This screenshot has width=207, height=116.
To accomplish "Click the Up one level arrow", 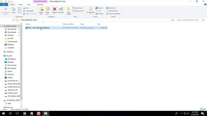I will point(13,20).
